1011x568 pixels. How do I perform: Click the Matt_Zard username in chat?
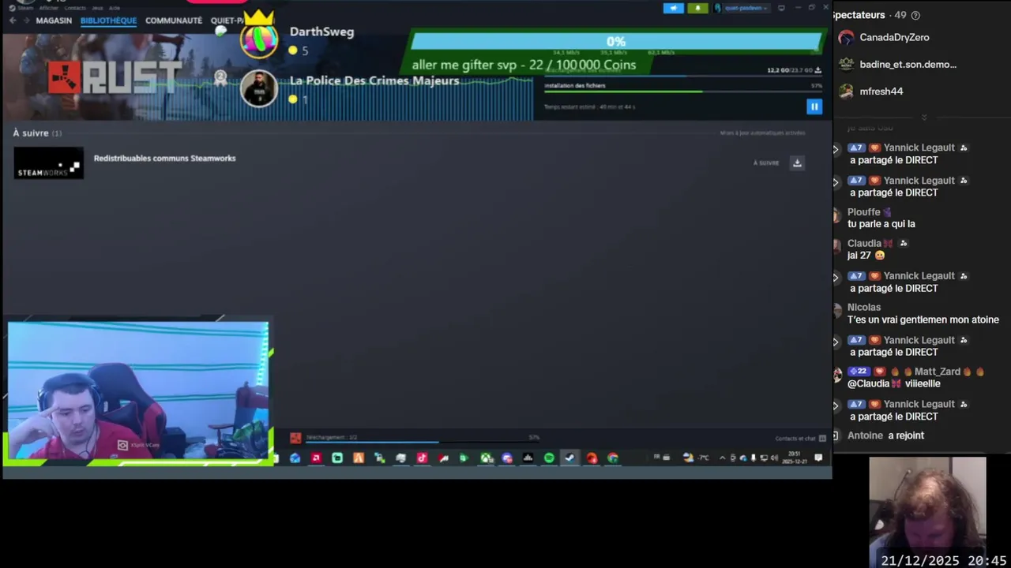click(938, 372)
